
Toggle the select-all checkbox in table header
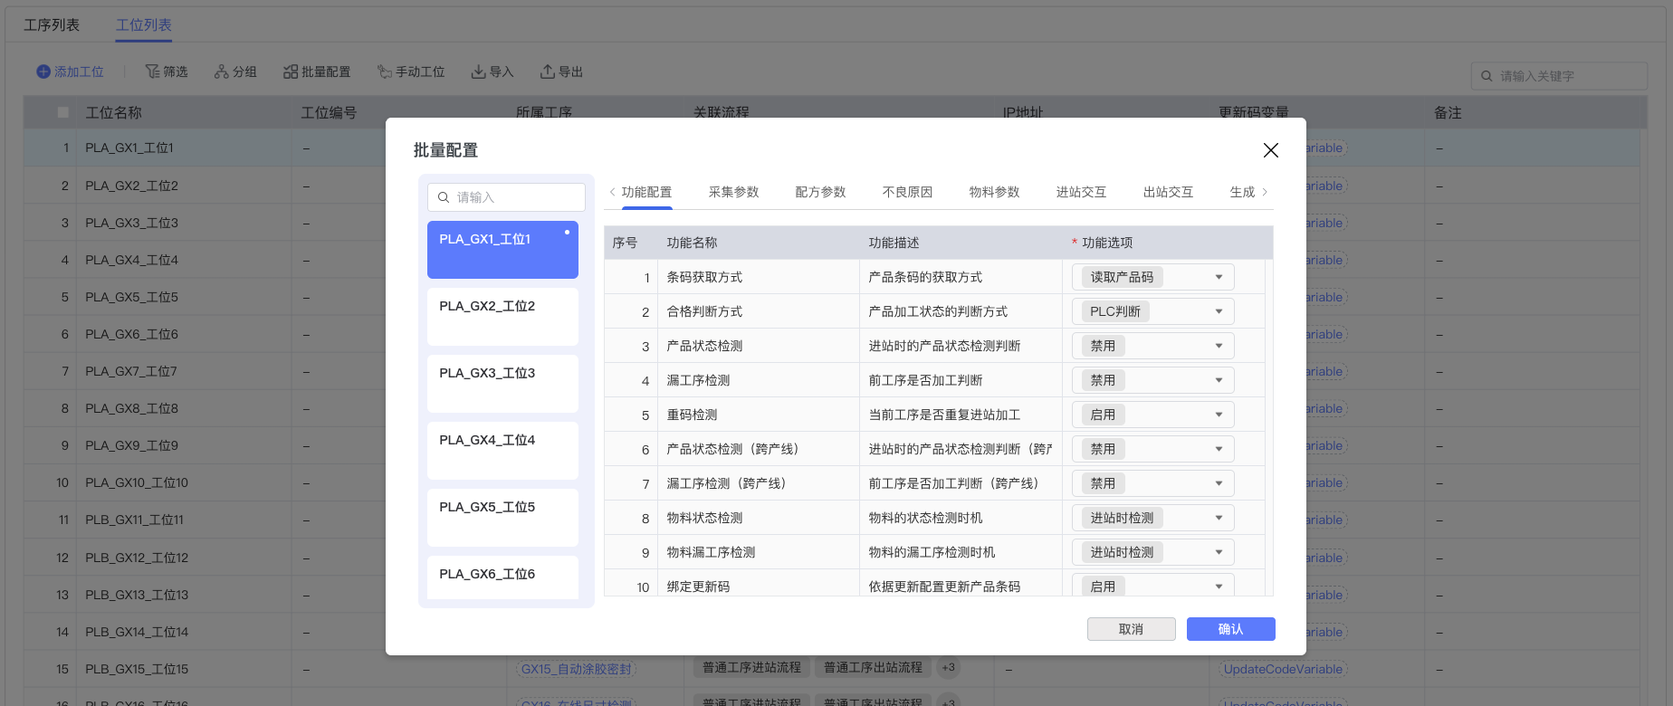coord(62,113)
